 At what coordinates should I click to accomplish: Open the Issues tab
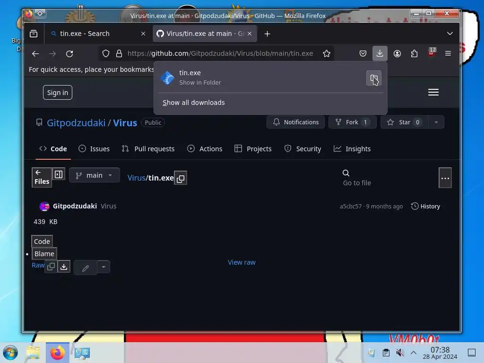pyautogui.click(x=94, y=149)
